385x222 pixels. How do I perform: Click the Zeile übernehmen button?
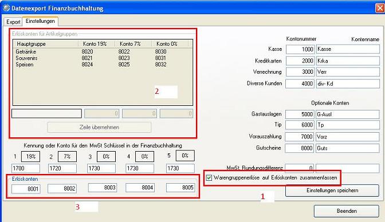(x=99, y=128)
